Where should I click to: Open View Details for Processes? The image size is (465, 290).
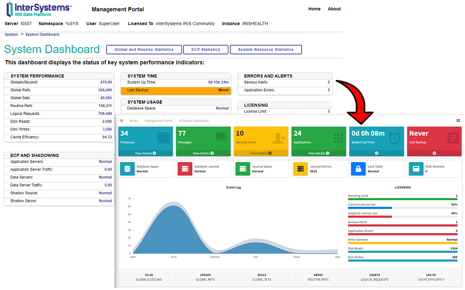pos(145,153)
